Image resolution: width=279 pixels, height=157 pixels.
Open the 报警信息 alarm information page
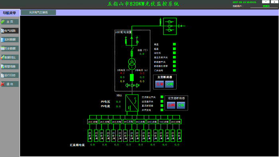[x=10, y=66]
